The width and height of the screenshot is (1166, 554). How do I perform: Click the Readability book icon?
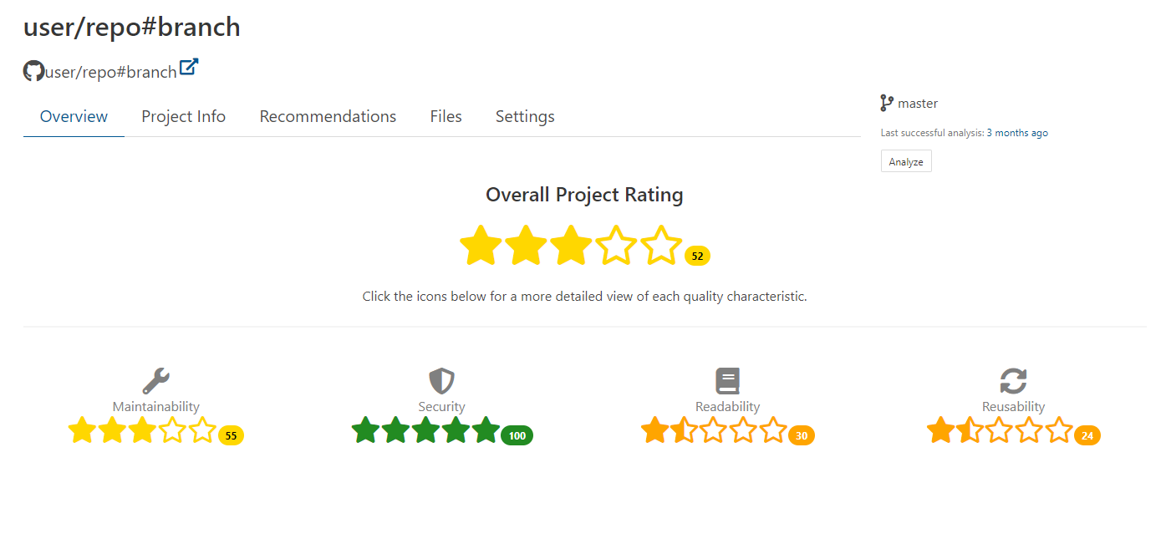(x=728, y=381)
